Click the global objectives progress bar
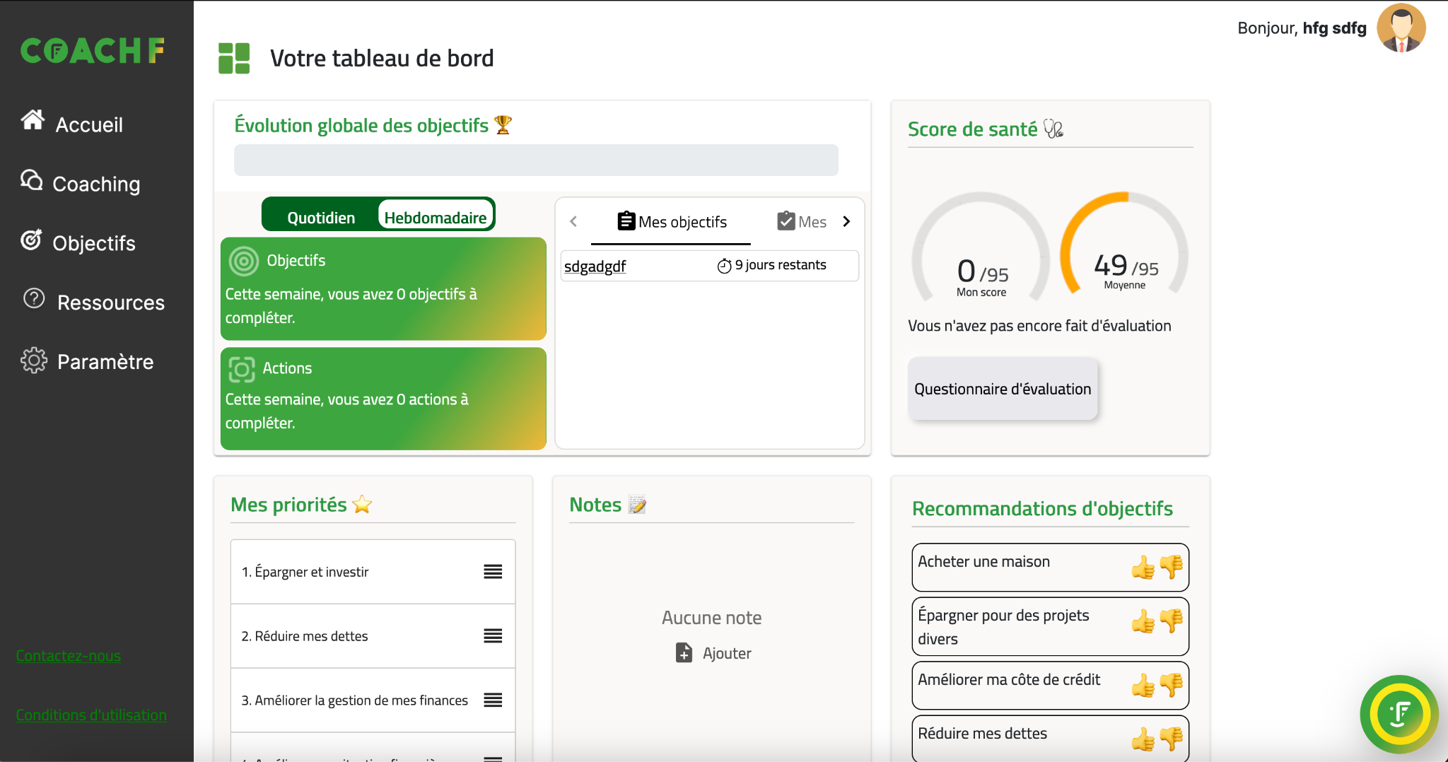This screenshot has height=762, width=1448. pyautogui.click(x=536, y=160)
